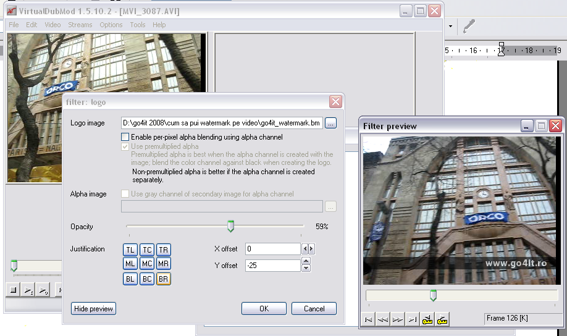The height and width of the screenshot is (336, 567).
Task: Select TR top-right justification
Action: [x=164, y=250]
